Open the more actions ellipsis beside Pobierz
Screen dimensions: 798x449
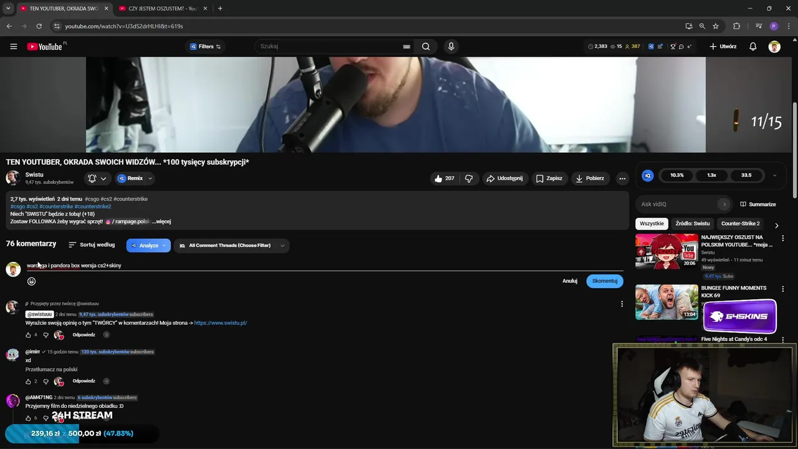pyautogui.click(x=622, y=178)
